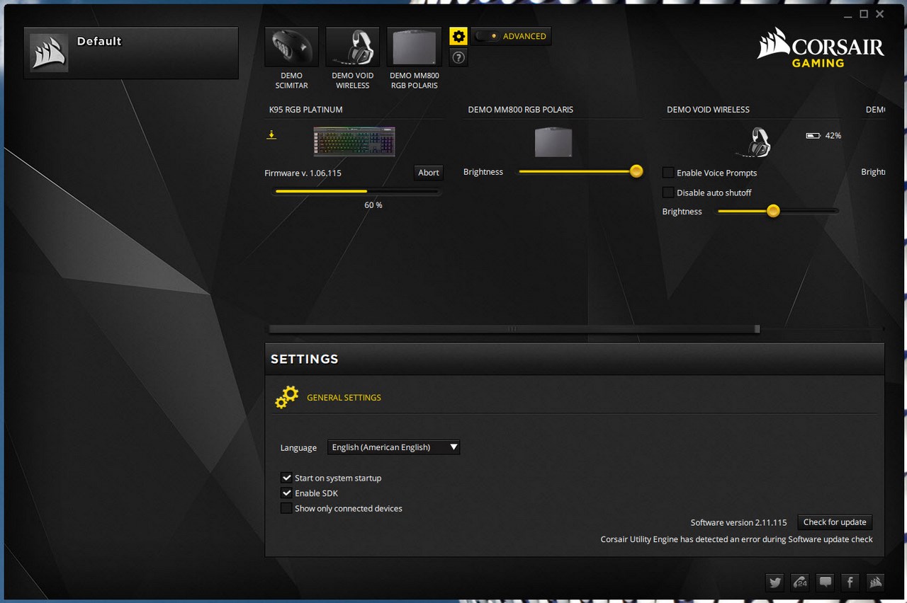907x603 pixels.
Task: Abort the firmware update
Action: click(x=429, y=173)
